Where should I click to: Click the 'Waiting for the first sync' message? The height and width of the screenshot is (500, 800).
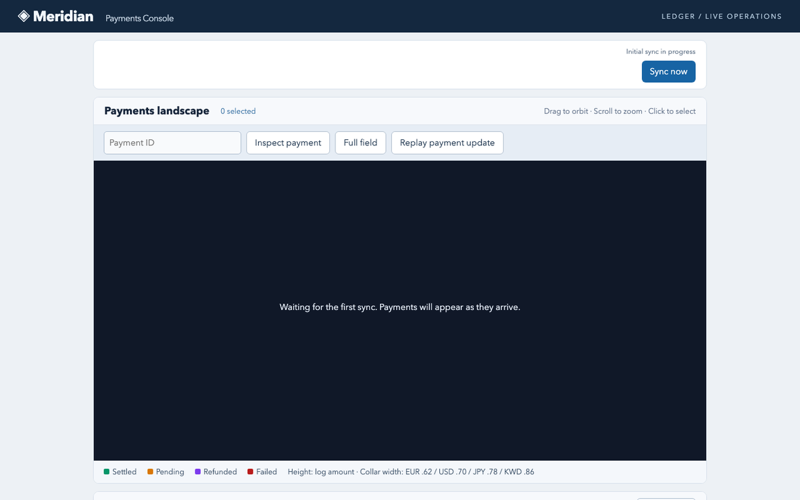pos(400,307)
